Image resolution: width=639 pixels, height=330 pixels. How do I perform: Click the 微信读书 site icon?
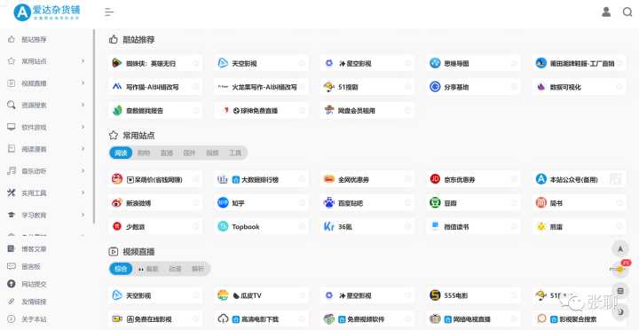click(435, 225)
